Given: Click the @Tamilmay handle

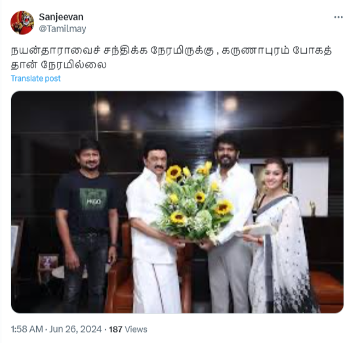Looking at the screenshot, I should pos(62,29).
